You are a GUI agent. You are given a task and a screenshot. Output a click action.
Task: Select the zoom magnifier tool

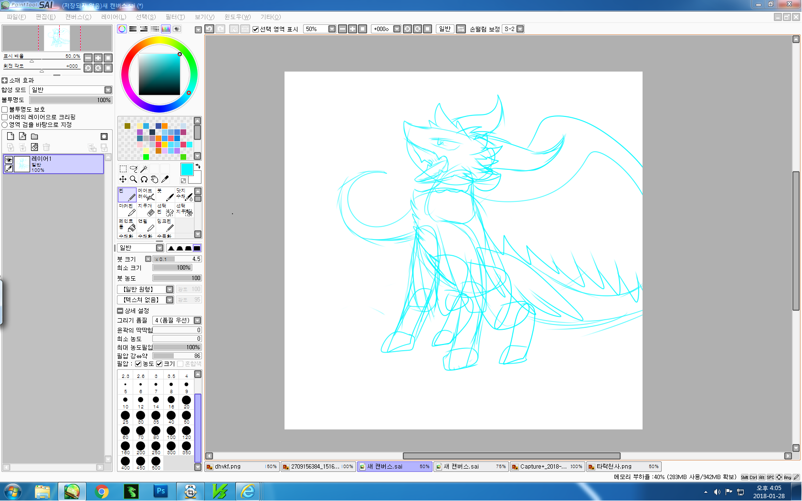tap(133, 179)
